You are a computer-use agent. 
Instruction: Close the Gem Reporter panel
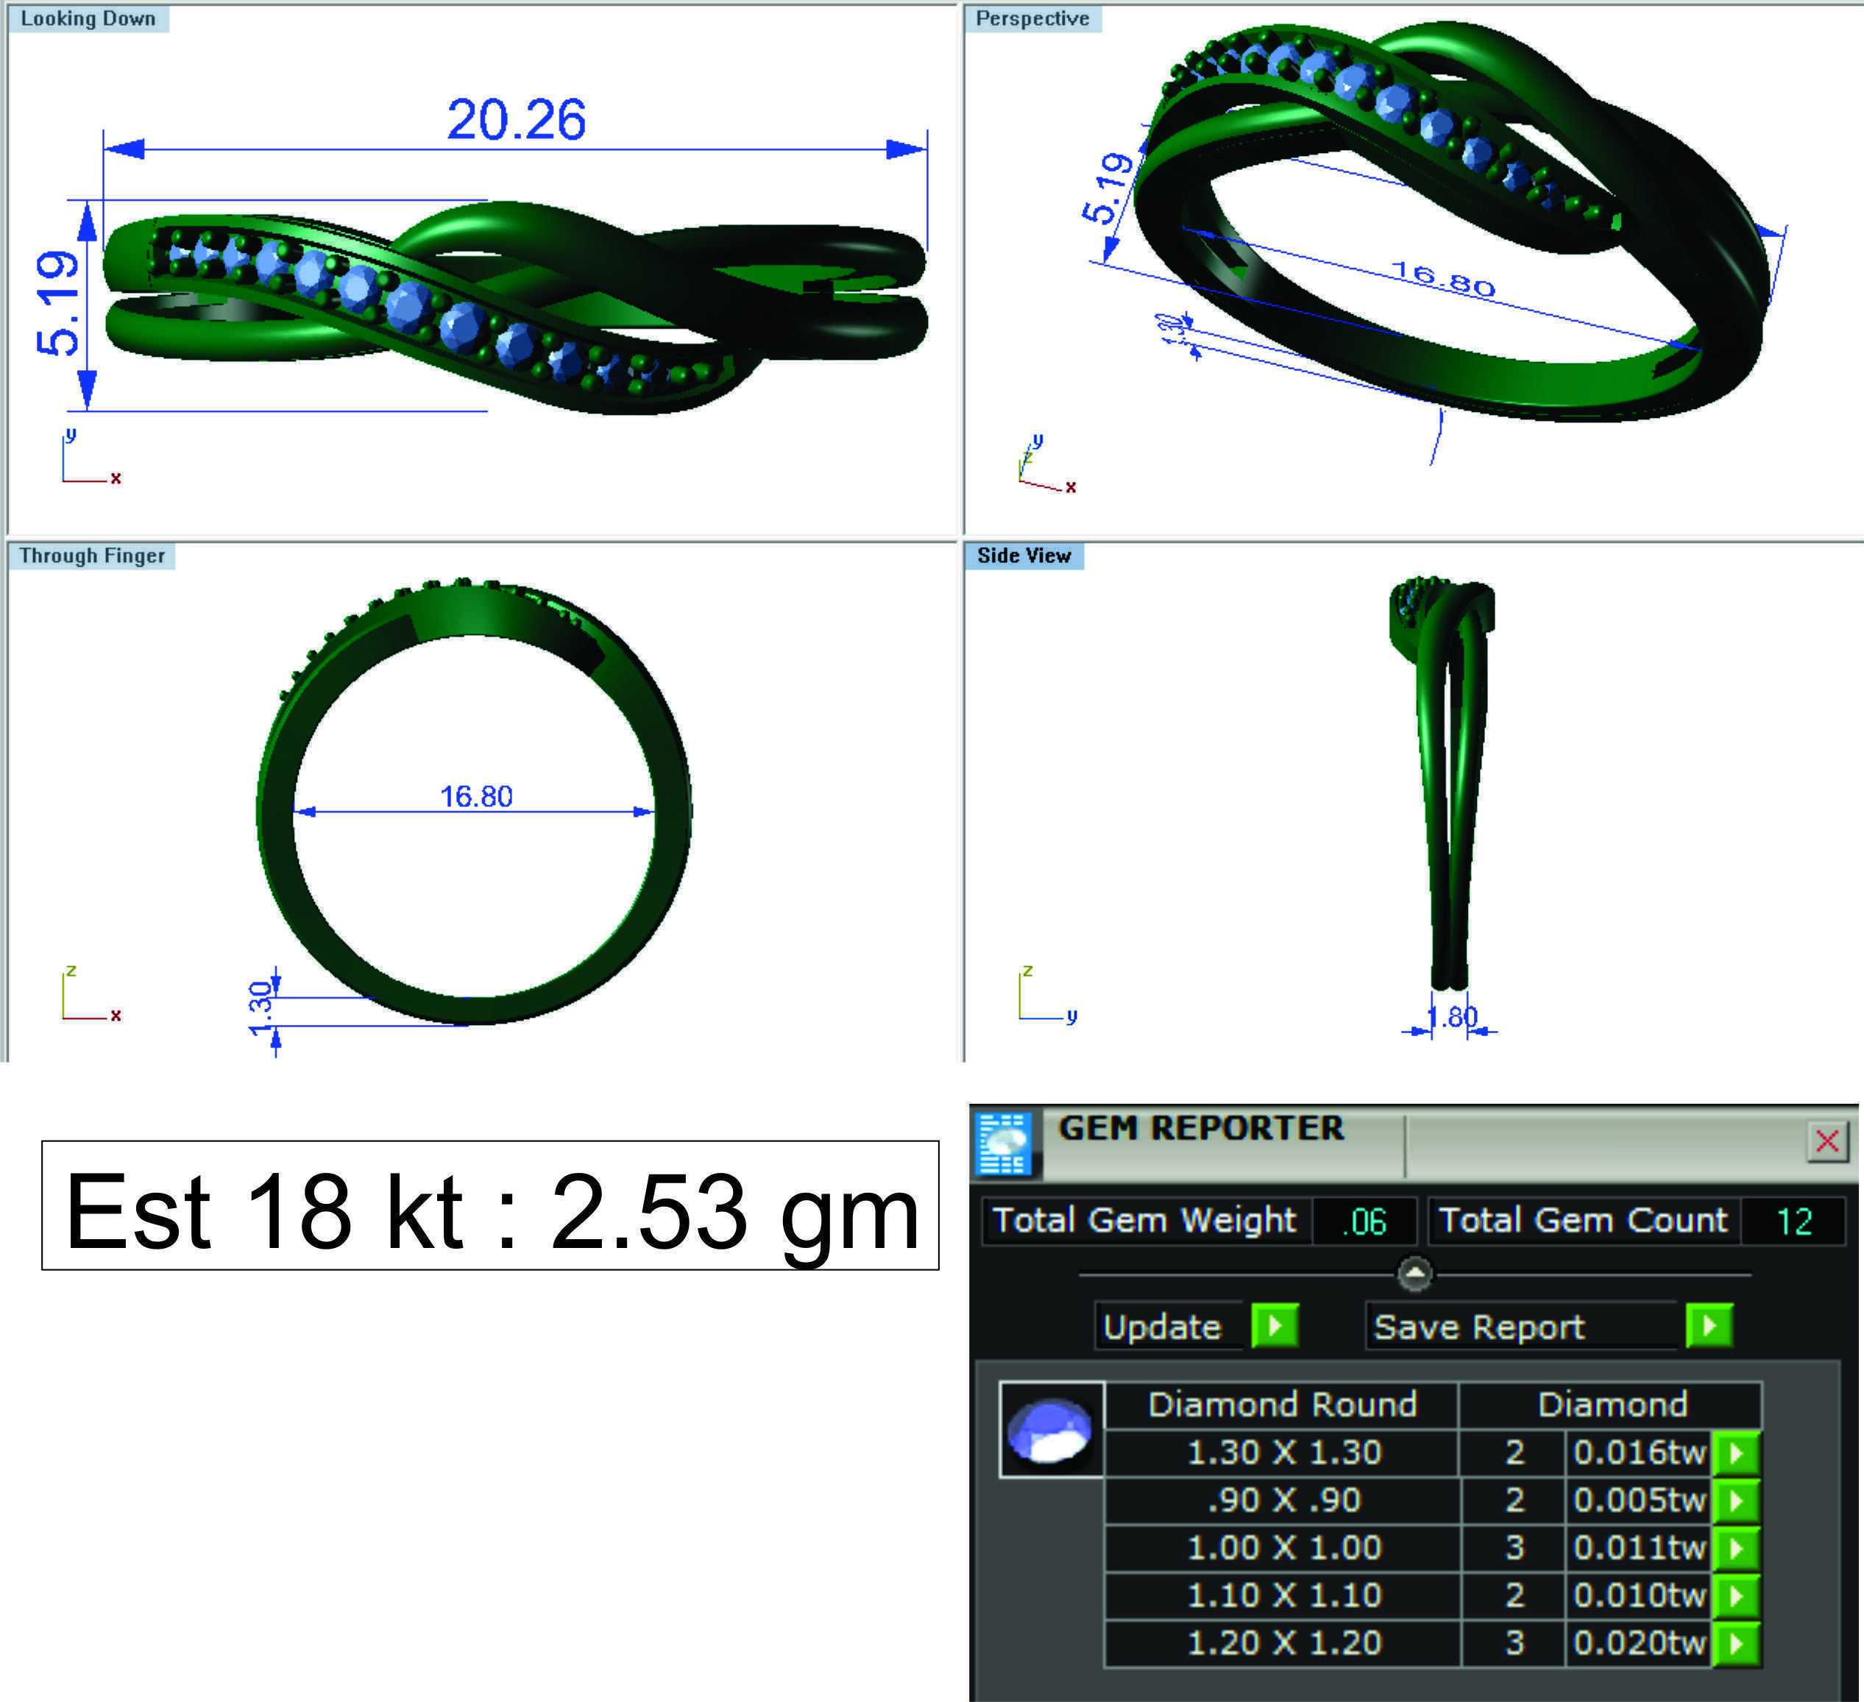coord(1827,1141)
